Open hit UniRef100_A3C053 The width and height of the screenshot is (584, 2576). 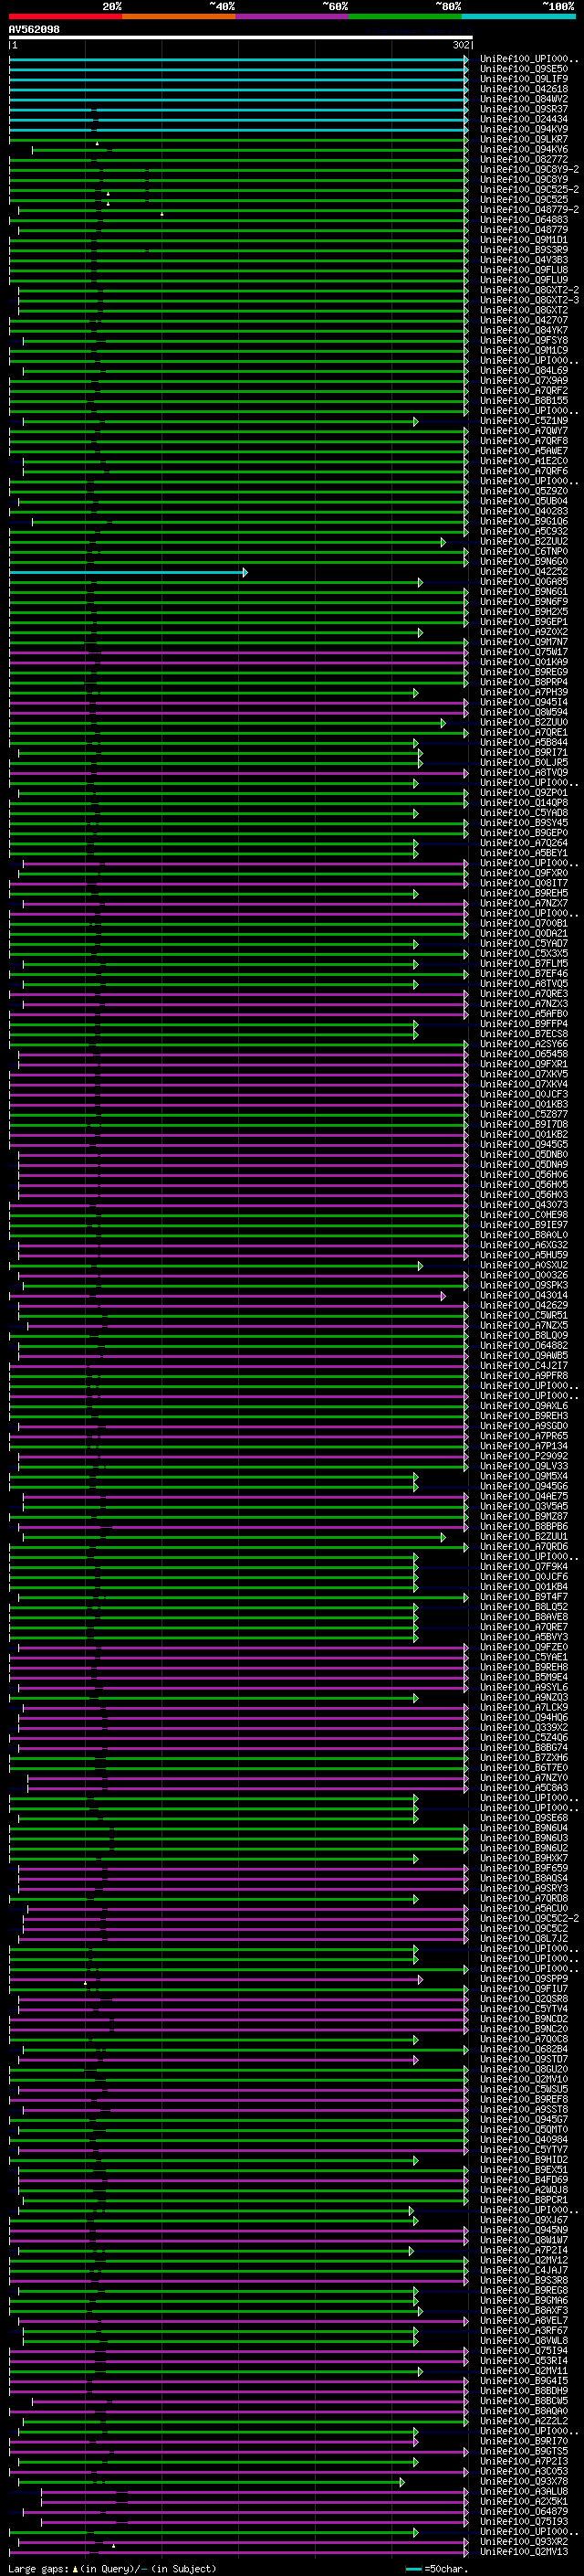pyautogui.click(x=524, y=2471)
